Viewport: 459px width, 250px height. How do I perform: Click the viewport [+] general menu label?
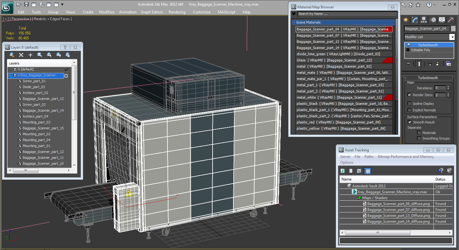pyautogui.click(x=6, y=19)
